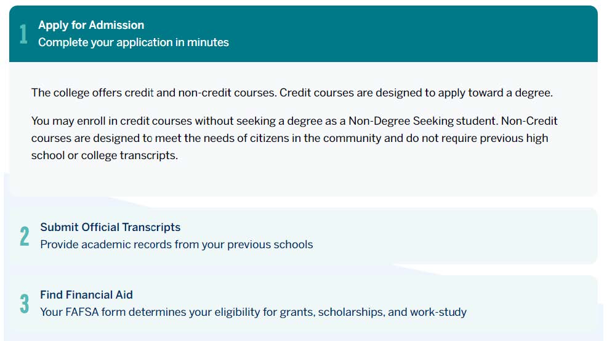The height and width of the screenshot is (341, 607).
Task: Click "The college offers credit and non-credit courses" sentence
Action: pos(154,93)
